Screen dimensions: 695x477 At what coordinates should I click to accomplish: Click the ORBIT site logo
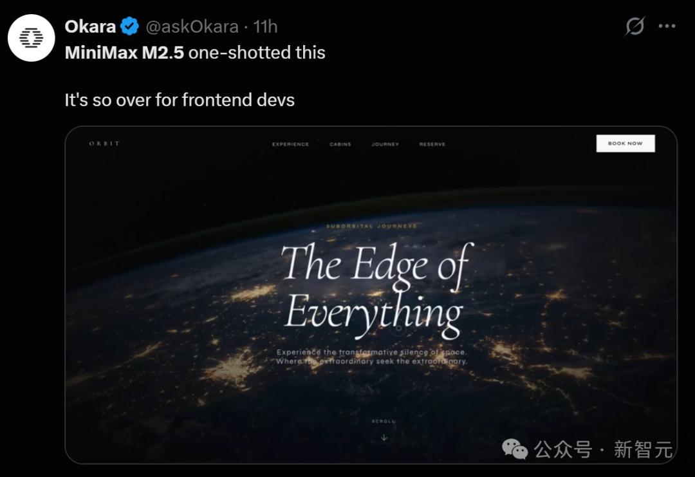coord(104,144)
